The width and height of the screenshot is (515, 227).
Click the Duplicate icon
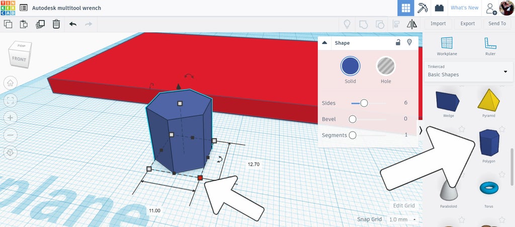(40, 24)
